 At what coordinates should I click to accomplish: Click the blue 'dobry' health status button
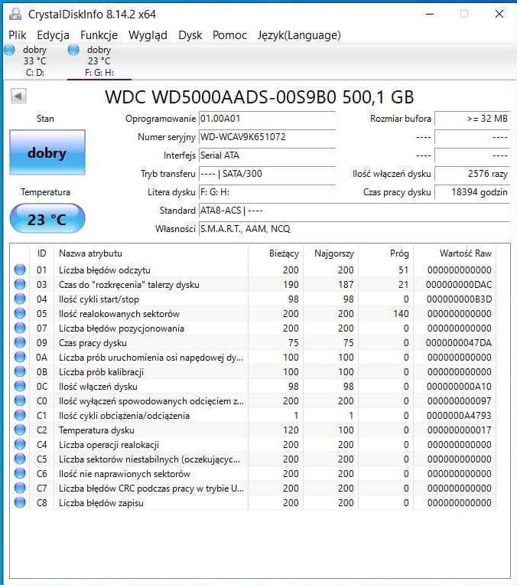(x=47, y=152)
